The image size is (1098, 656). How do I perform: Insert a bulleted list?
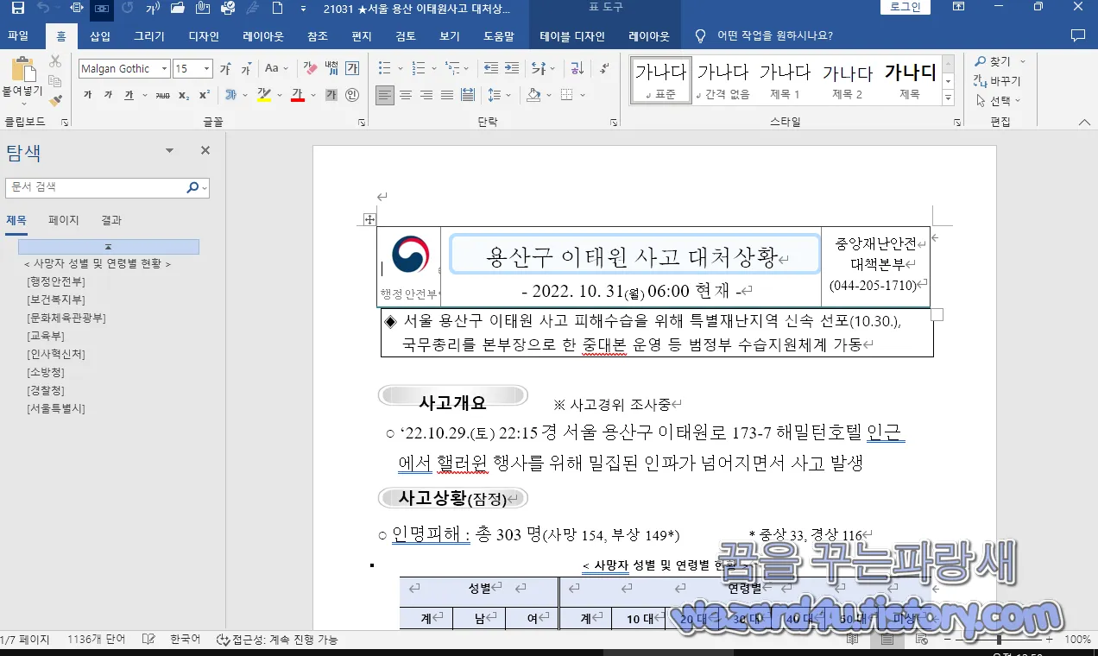pos(384,68)
